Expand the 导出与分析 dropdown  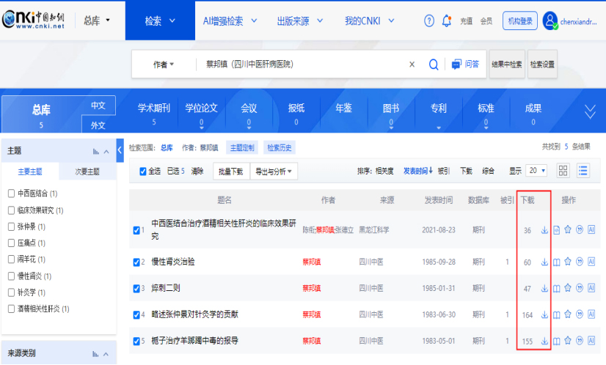pos(274,172)
